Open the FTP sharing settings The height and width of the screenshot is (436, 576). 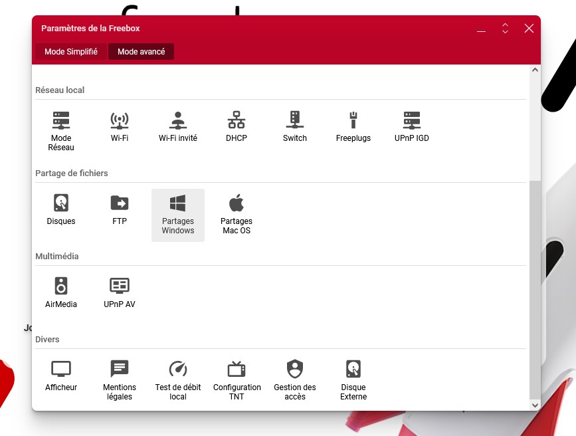120,209
